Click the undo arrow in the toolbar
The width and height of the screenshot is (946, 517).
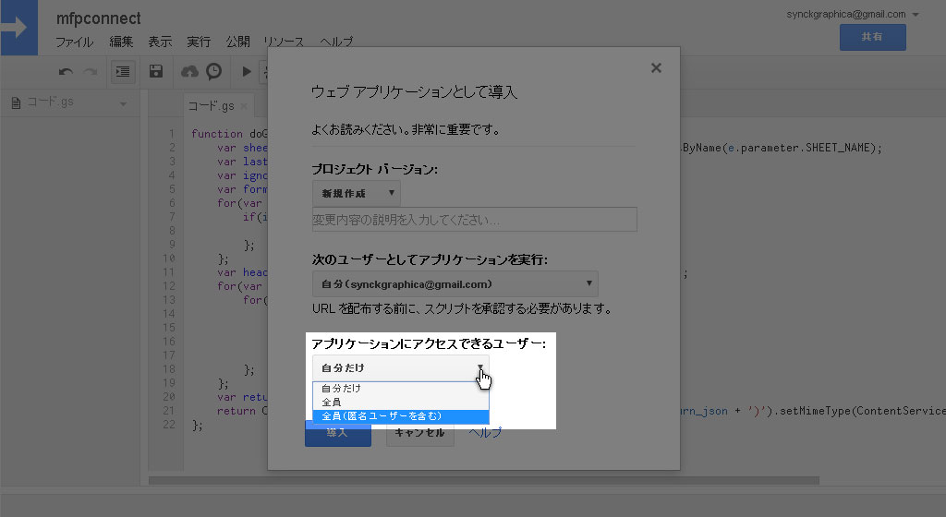tap(66, 71)
